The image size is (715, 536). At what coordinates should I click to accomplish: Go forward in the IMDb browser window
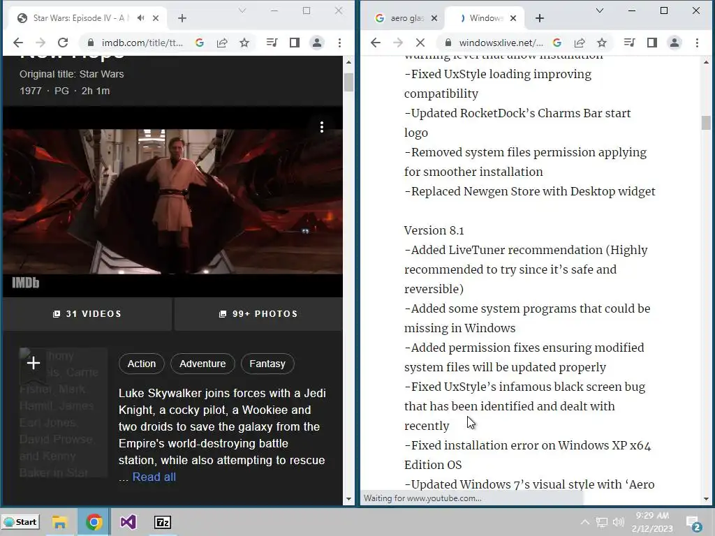pos(40,43)
